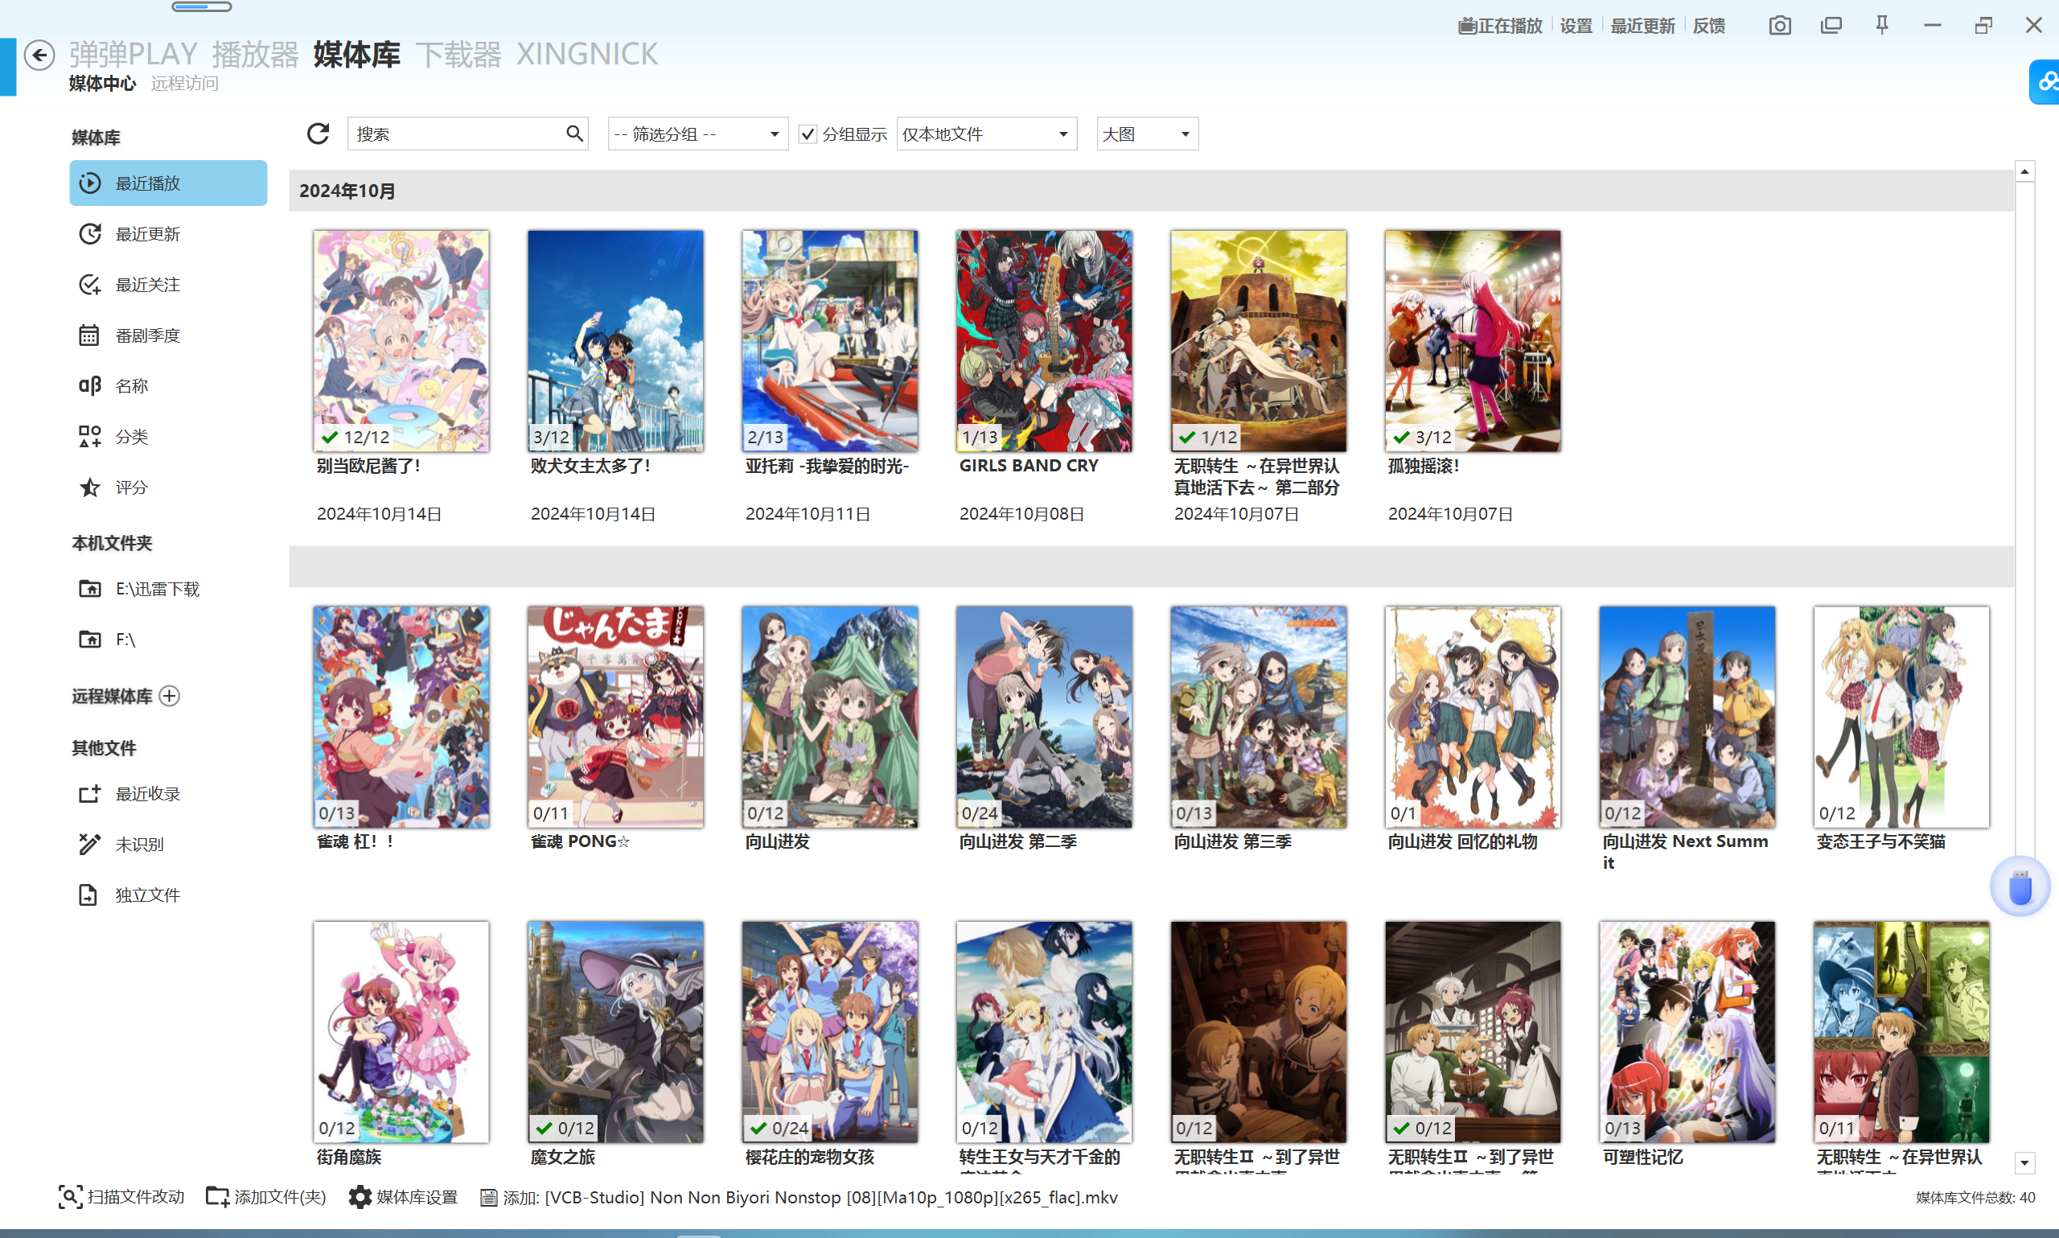Open the 樱花庄的宠物女孩 poster
This screenshot has width=2059, height=1238.
(x=830, y=1032)
